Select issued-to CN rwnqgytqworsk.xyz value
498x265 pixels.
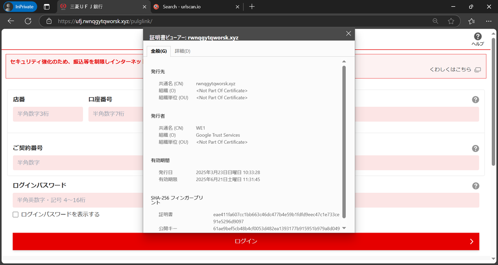[215, 83]
